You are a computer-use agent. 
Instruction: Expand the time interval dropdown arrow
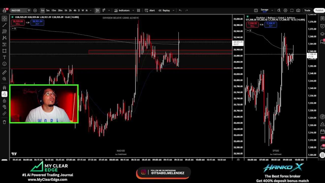tap(90, 10)
